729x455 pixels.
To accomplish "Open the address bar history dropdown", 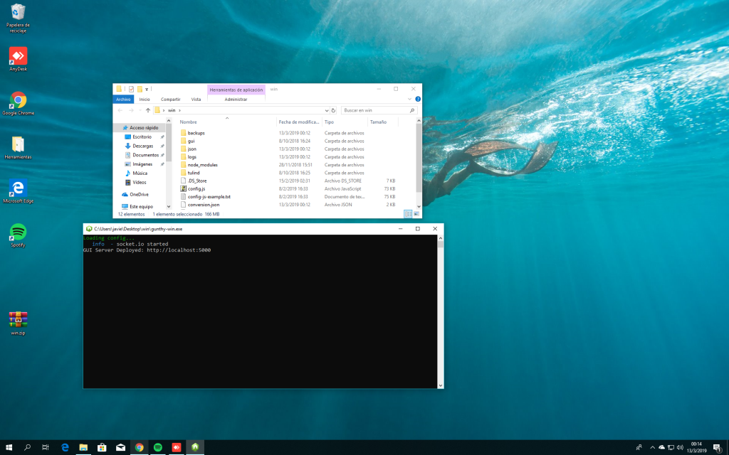I will coord(327,110).
